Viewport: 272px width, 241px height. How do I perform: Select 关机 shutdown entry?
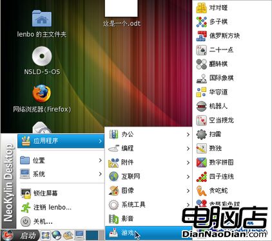pos(61,221)
